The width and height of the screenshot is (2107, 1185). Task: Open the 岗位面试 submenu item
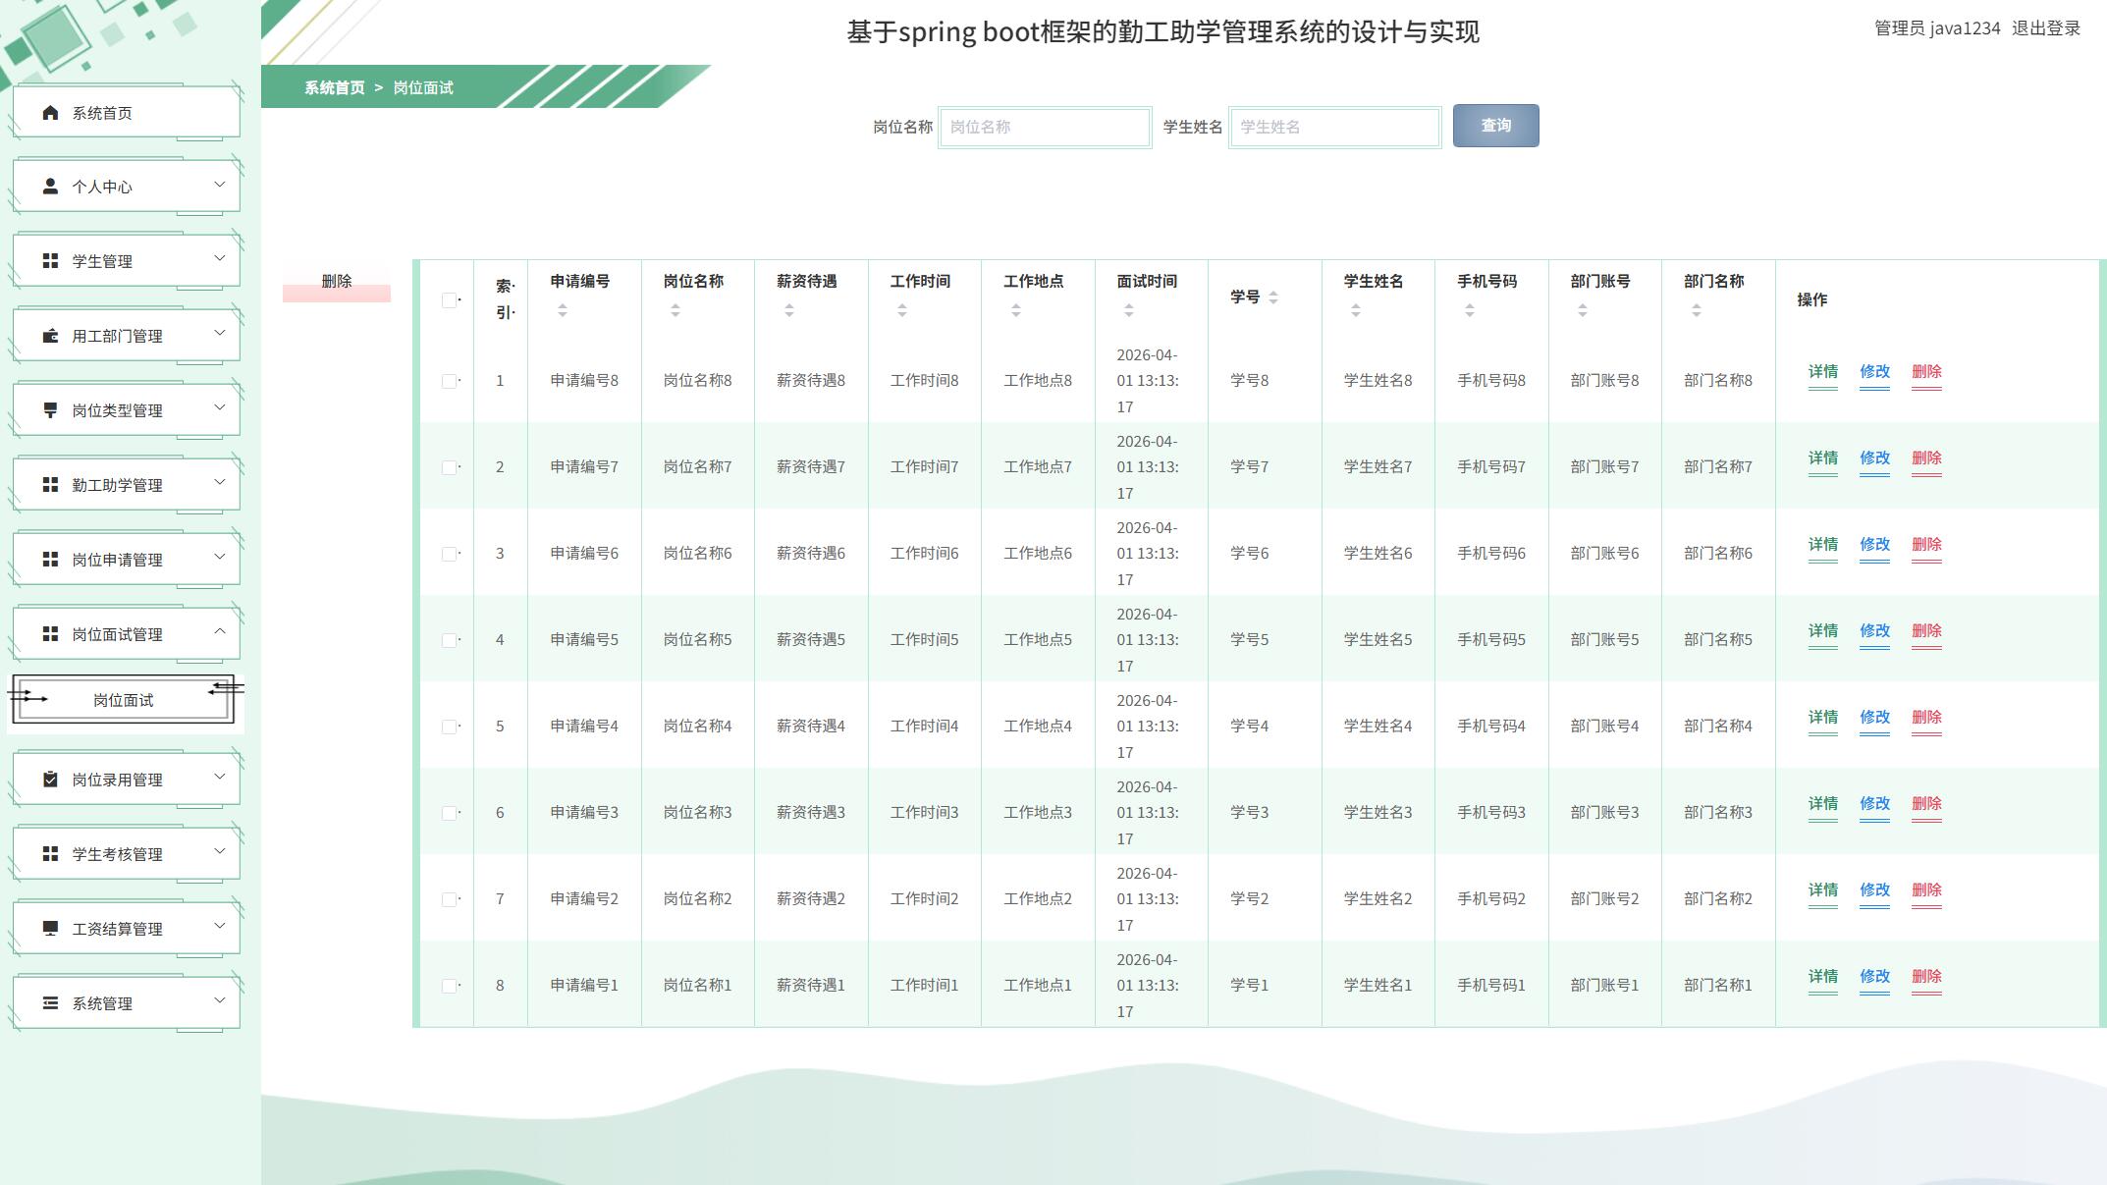[124, 700]
